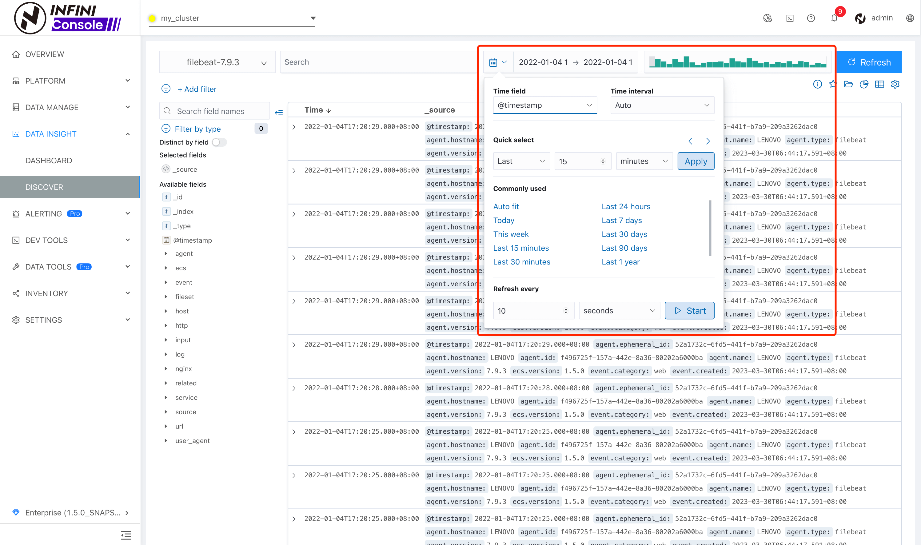921x545 pixels.
Task: Click the Refresh button
Action: pos(869,62)
